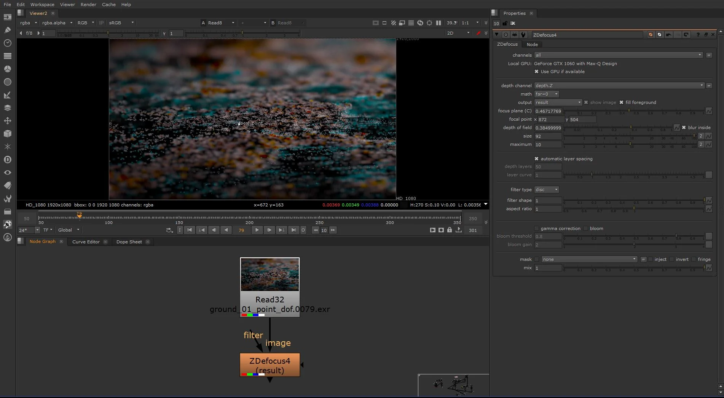Image resolution: width=724 pixels, height=398 pixels.
Task: Enable the gamma correction checkbox
Action: point(536,229)
